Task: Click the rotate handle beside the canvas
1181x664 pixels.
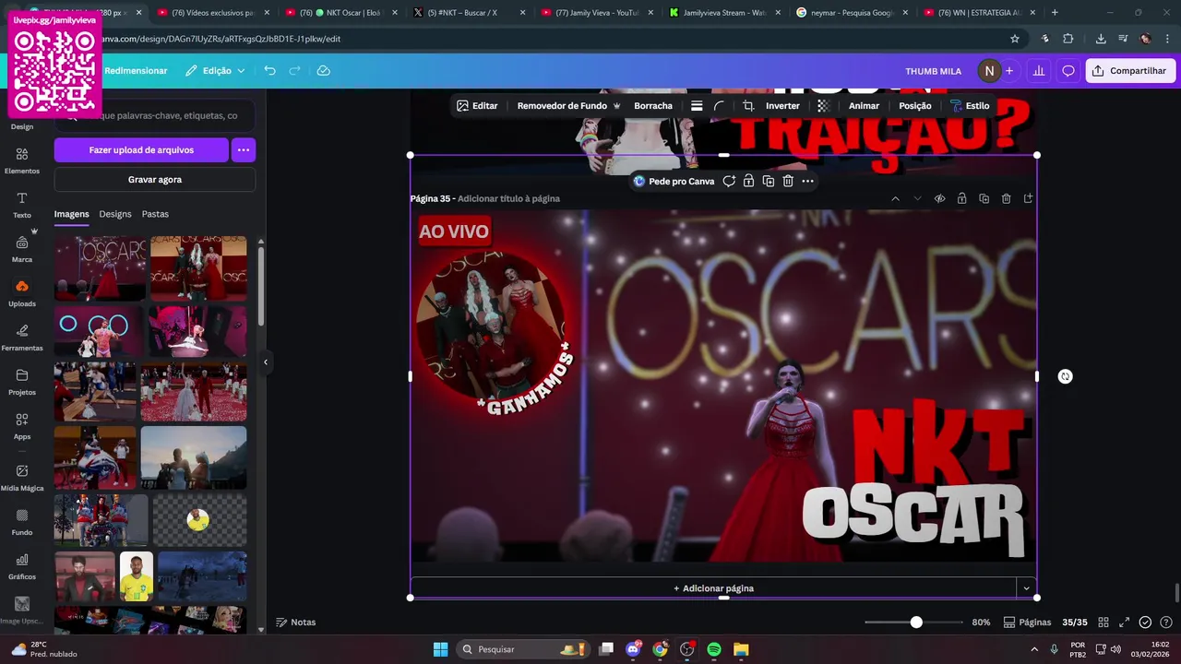Action: [1065, 376]
